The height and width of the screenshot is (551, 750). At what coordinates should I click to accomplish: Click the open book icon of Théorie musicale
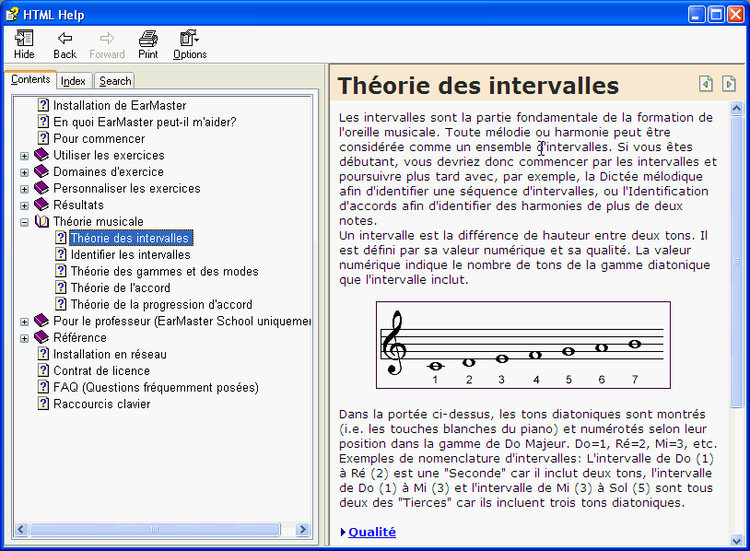(42, 221)
